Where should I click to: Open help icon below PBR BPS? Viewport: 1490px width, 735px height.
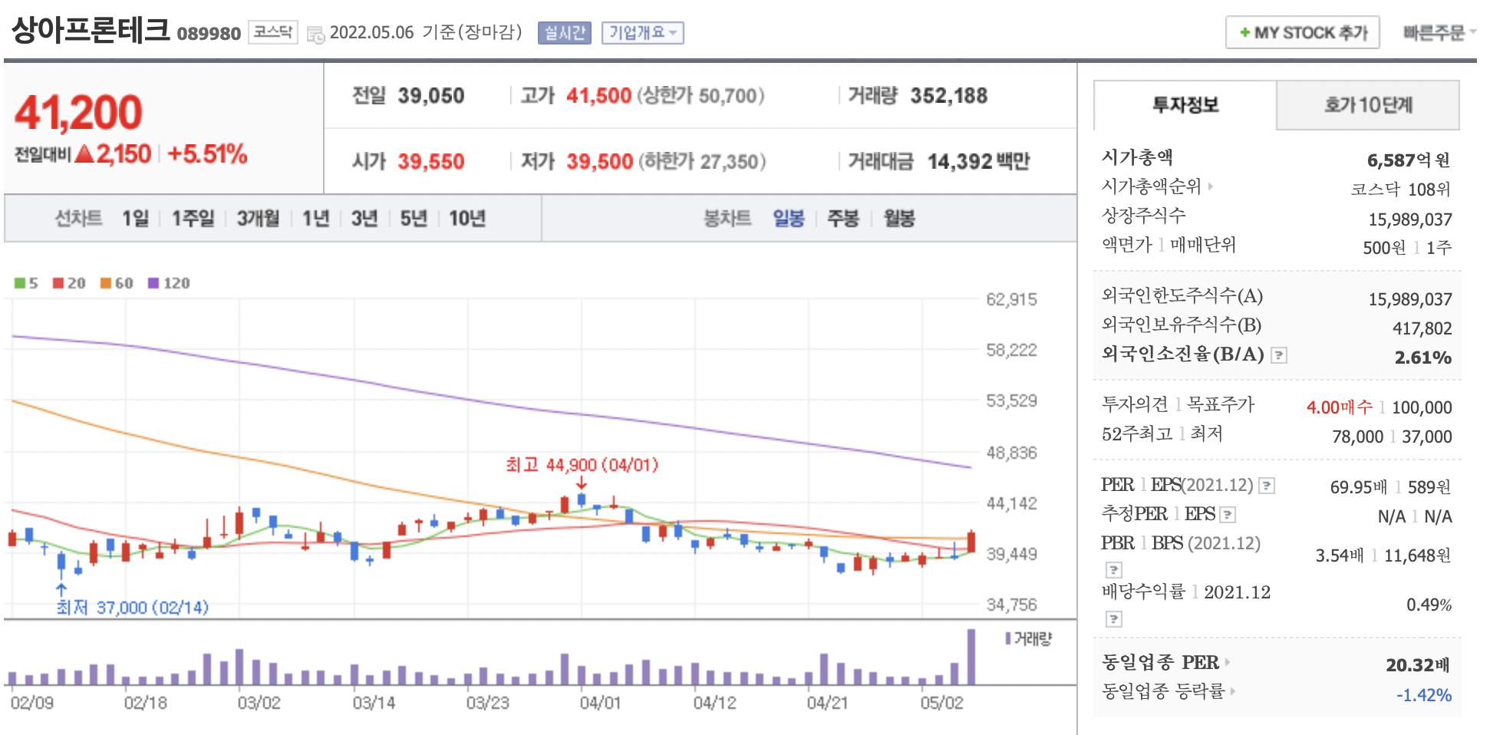point(1114,570)
